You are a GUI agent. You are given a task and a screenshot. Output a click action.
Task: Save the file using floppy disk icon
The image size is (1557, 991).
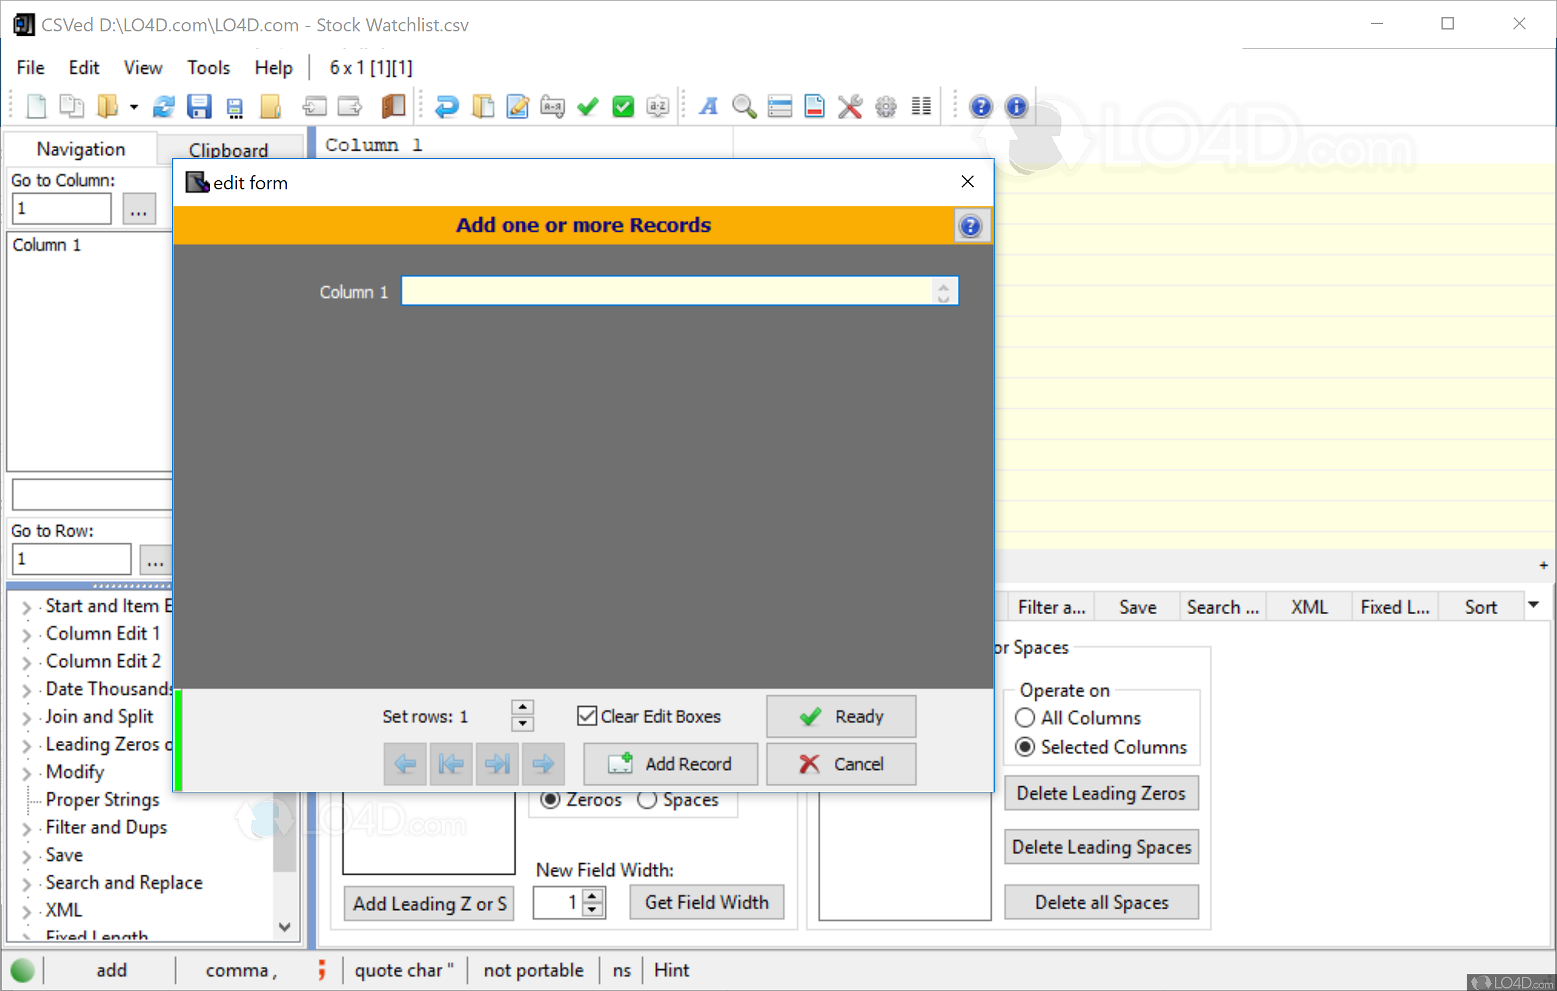click(200, 106)
